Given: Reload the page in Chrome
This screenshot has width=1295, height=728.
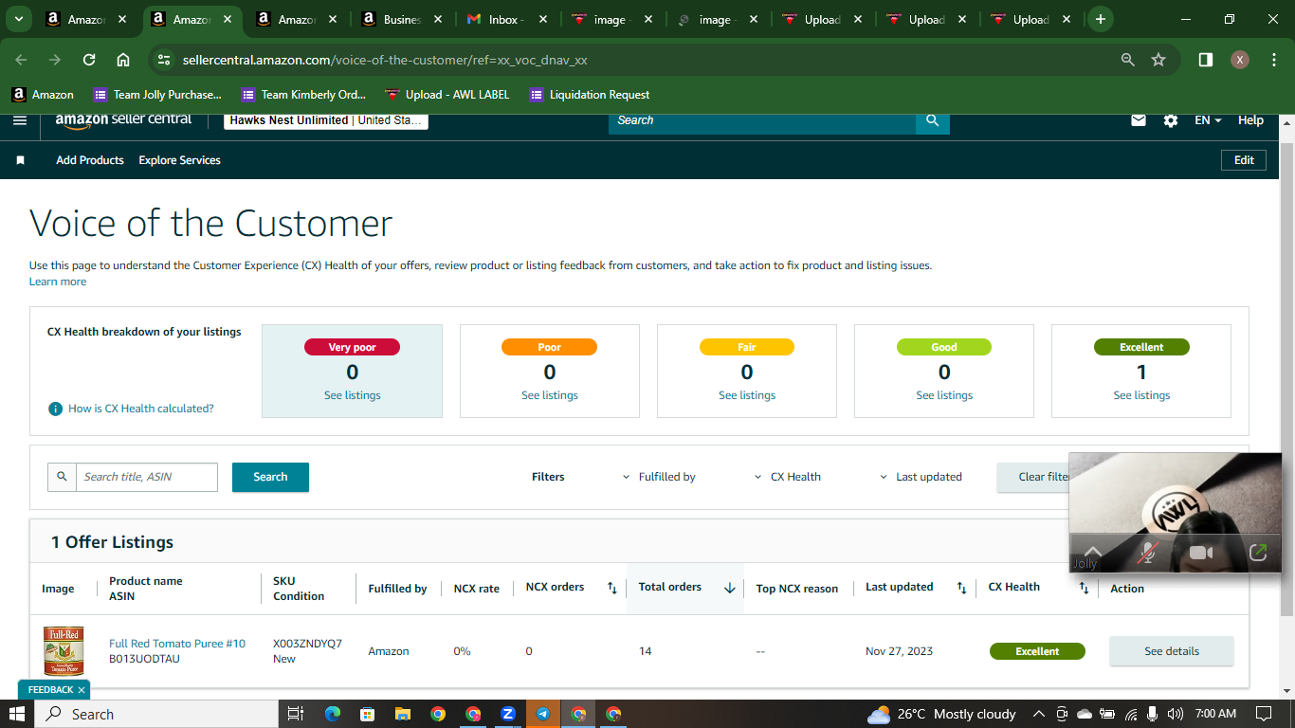Looking at the screenshot, I should coord(89,60).
